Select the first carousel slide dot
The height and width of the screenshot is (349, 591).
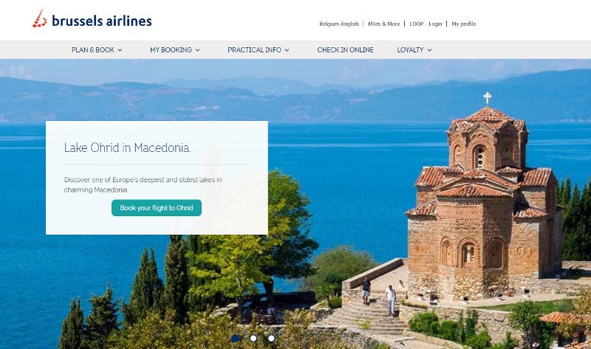point(235,338)
